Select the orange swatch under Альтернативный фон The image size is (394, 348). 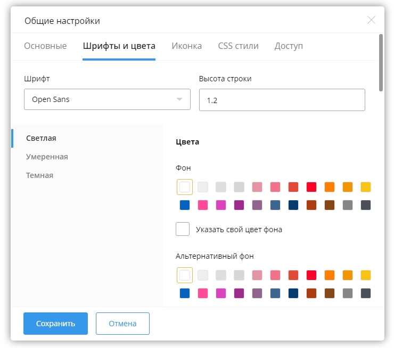(330, 275)
